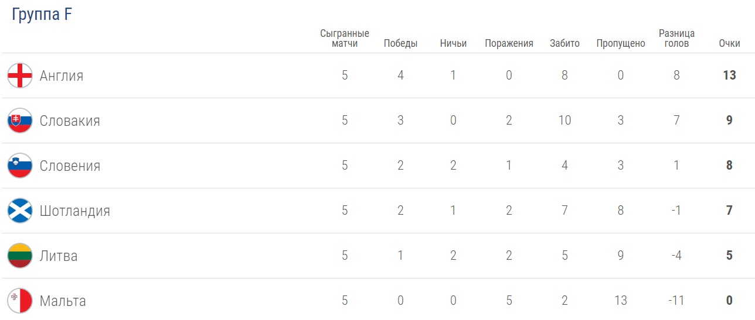Sort by the Очки column header

[729, 43]
